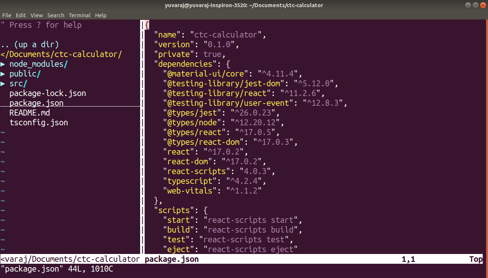Open the File menu
The width and height of the screenshot is (488, 278).
[x=6, y=15]
